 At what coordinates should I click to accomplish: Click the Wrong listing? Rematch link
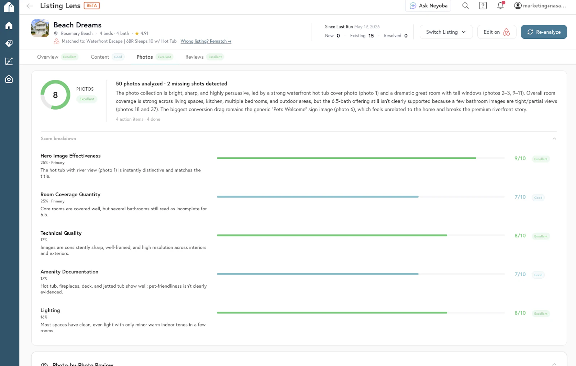(206, 41)
